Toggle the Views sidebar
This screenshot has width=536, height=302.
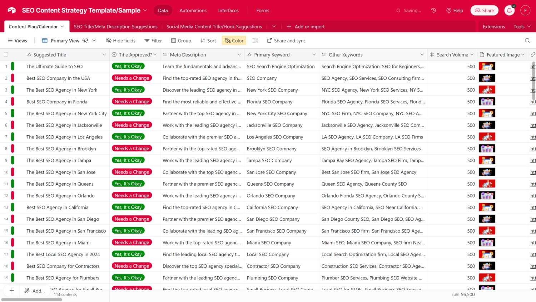point(18,41)
